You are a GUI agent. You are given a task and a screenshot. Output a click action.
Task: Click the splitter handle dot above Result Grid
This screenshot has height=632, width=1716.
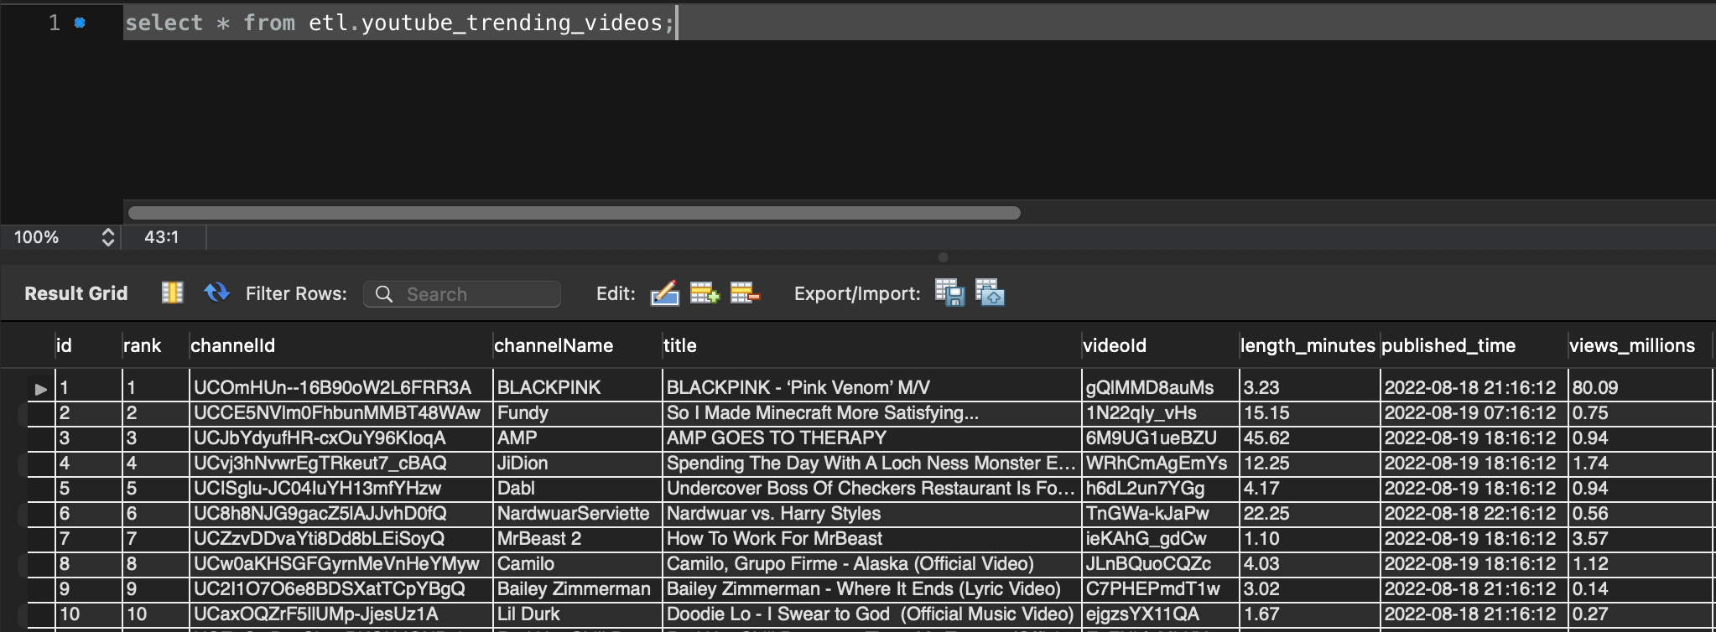click(943, 257)
